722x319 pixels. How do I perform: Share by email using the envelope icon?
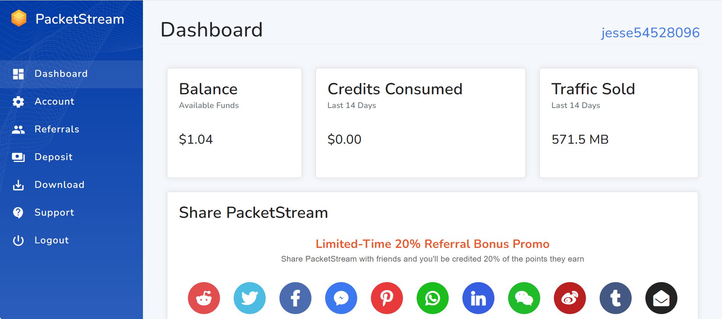coord(661,298)
